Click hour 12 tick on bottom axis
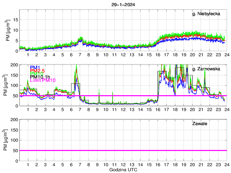This screenshot has height=173, width=231. [123, 165]
